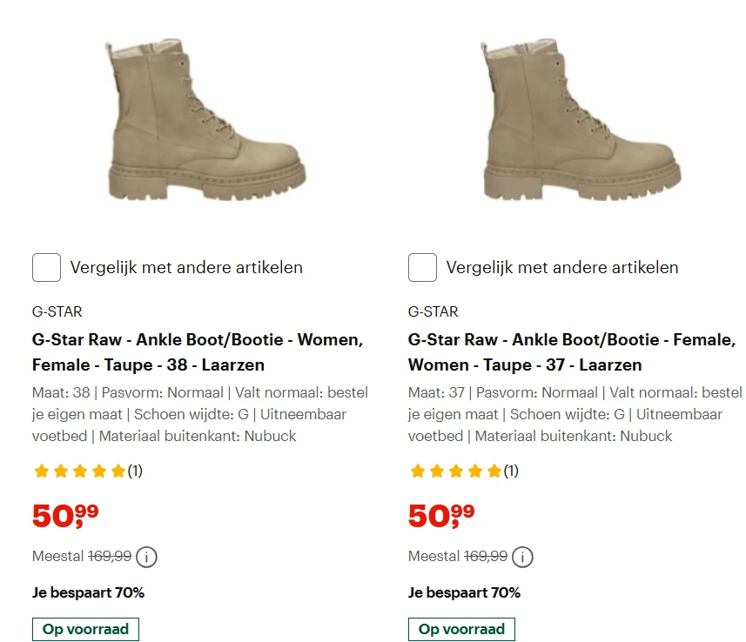Click the info icon beside size 37 boot's usual price
The height and width of the screenshot is (642, 746).
point(522,557)
